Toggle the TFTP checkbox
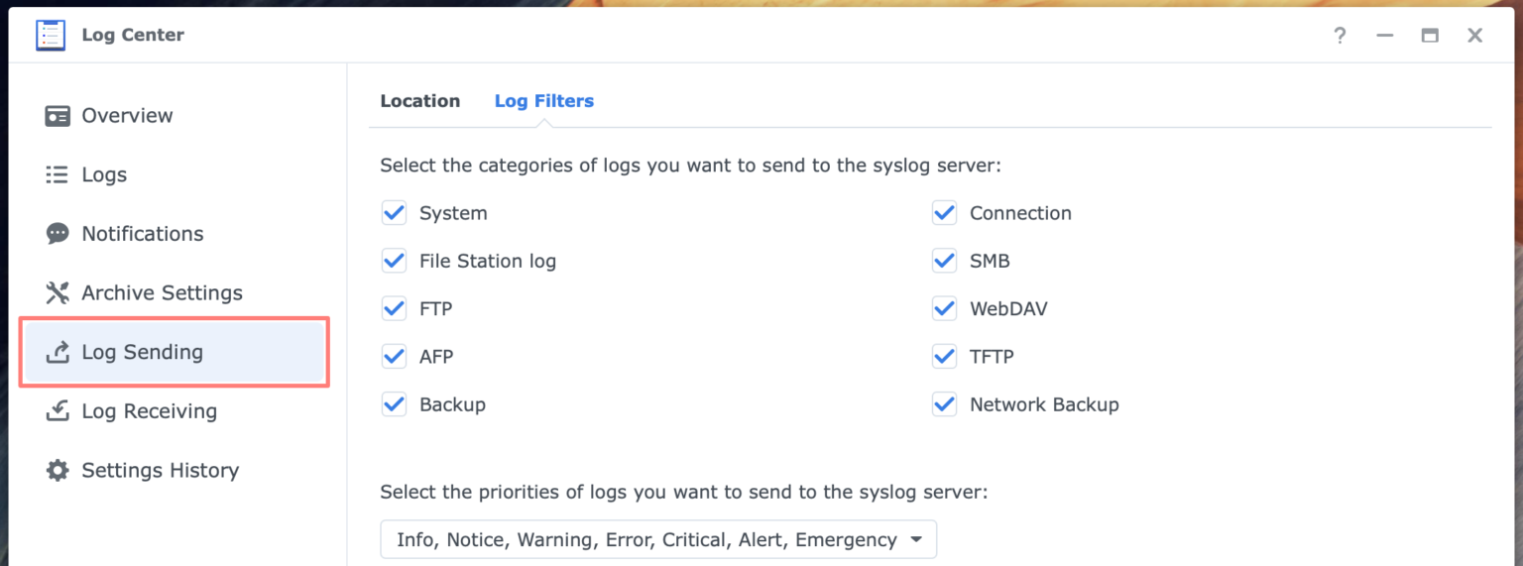 [944, 357]
